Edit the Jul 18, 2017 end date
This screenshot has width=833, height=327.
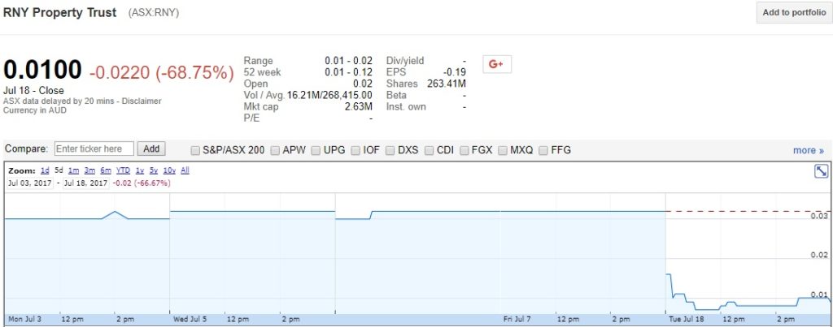86,183
